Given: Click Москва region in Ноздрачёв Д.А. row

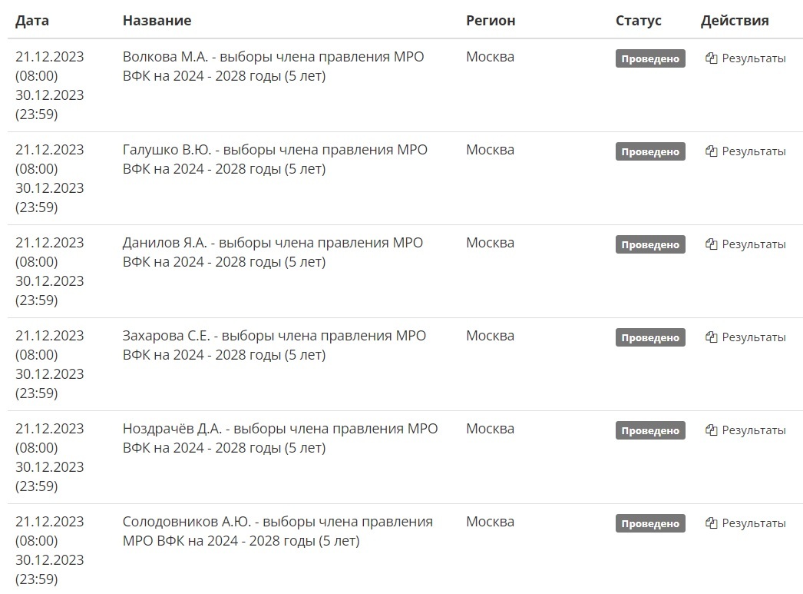Looking at the screenshot, I should (x=490, y=429).
